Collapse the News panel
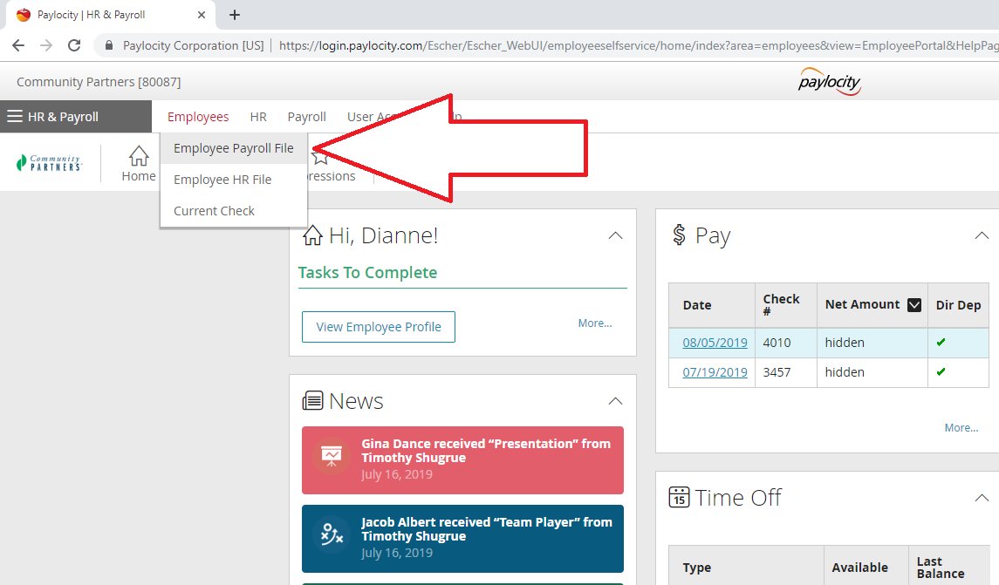 coord(615,401)
